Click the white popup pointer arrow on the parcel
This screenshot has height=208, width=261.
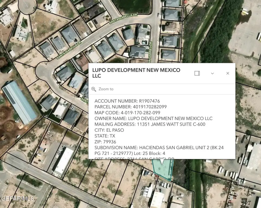coord(162,161)
